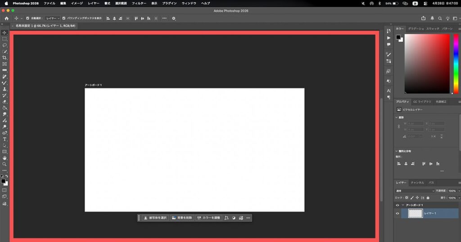Viewport: 461px width, 242px height.
Task: Select the Brush tool
Action: tap(5, 83)
